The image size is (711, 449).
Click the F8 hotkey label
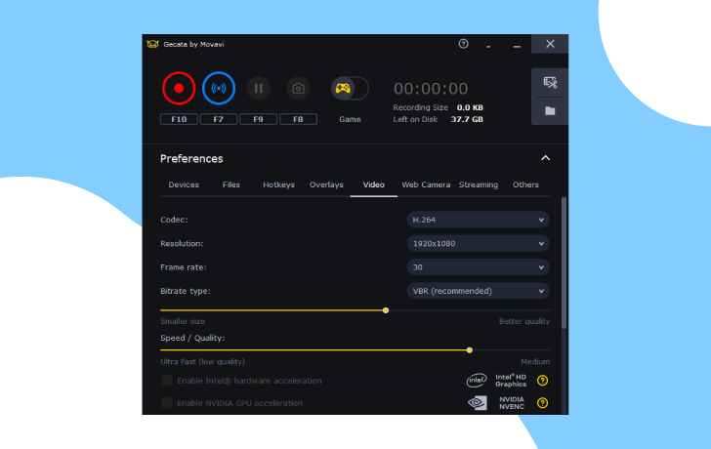[298, 119]
